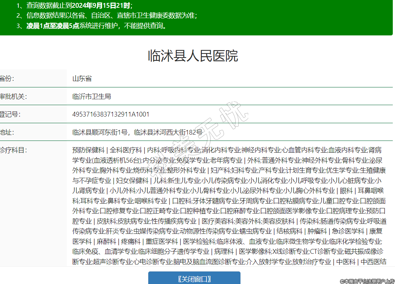Click 预防保健科 in the department list
Image resolution: width=395 pixels, height=284 pixels.
pyautogui.click(x=89, y=150)
